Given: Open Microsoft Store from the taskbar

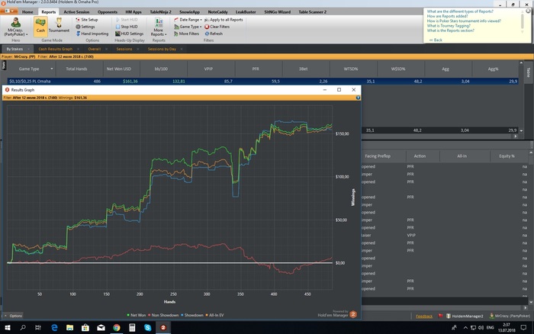Looking at the screenshot, I should point(85,328).
